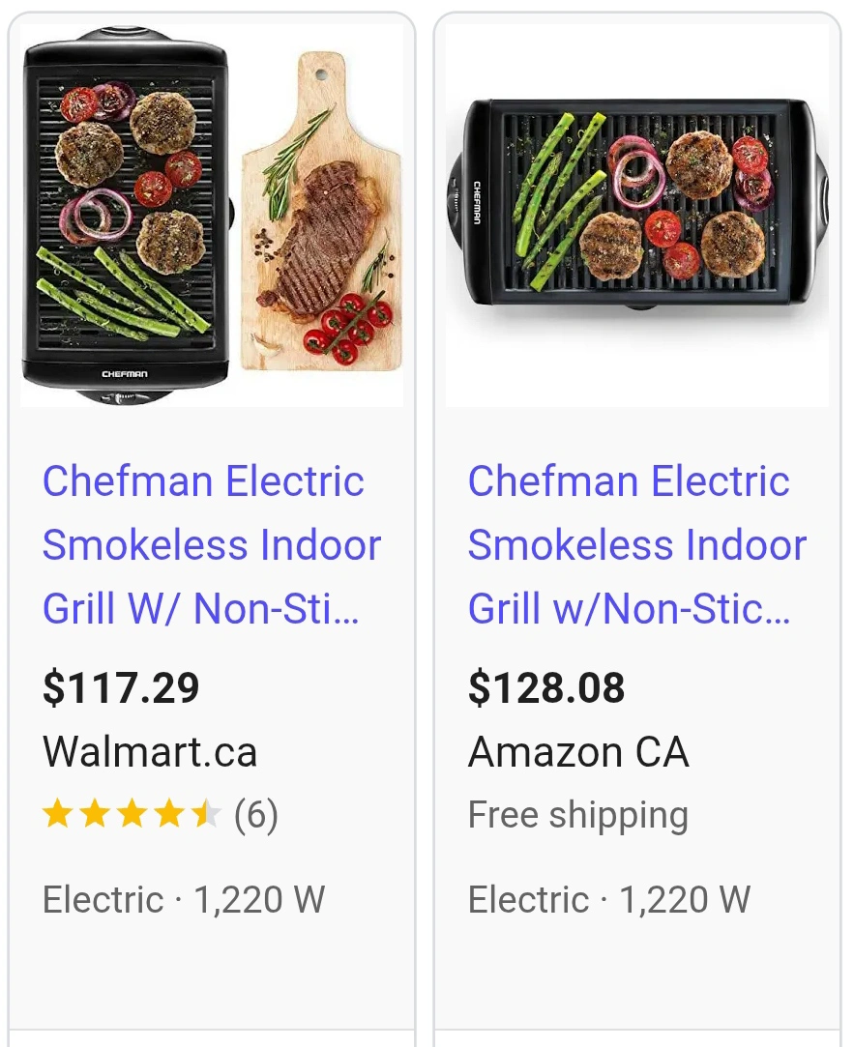Click the Free shipping label
Image resolution: width=854 pixels, height=1047 pixels.
pos(578,815)
